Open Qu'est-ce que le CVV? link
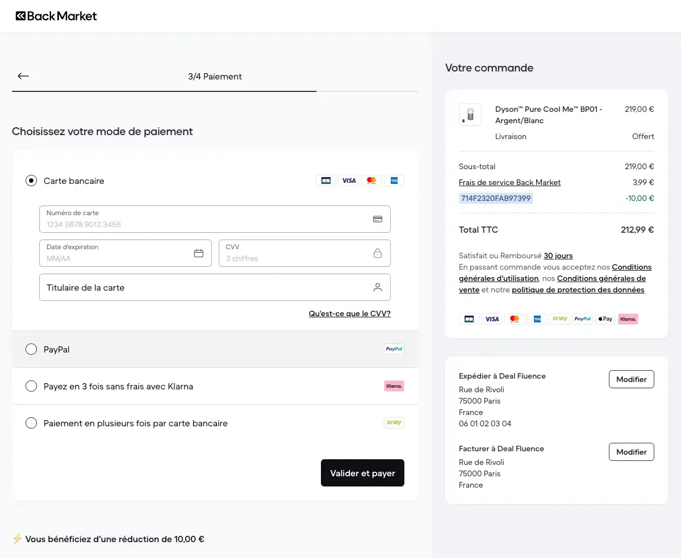This screenshot has height=558, width=681. pos(350,313)
